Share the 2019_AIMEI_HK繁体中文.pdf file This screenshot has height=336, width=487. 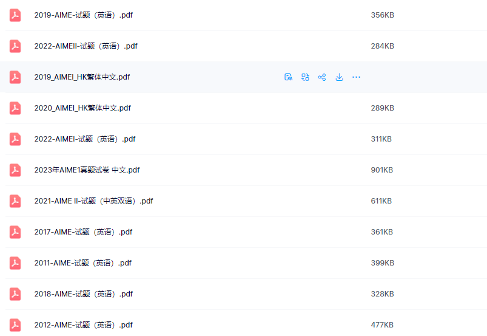click(x=322, y=77)
